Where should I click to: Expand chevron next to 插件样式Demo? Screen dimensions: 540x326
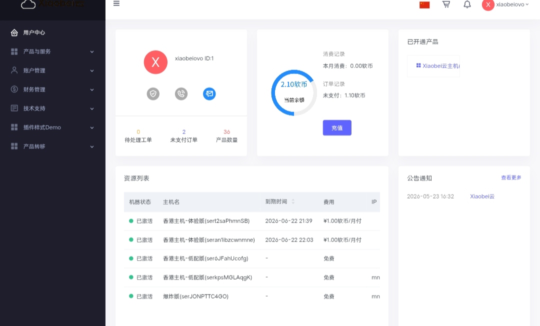pos(92,127)
